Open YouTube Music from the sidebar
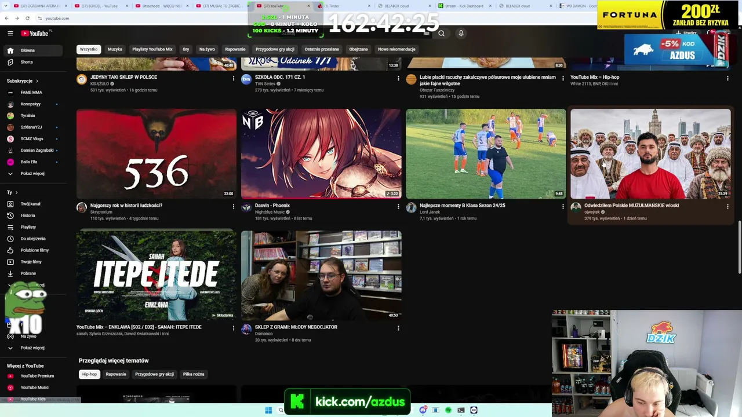This screenshot has width=742, height=417. tap(34, 387)
